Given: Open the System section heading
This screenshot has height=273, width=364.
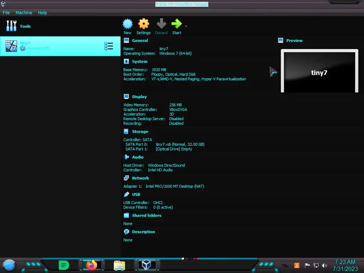Looking at the screenshot, I should [x=139, y=61].
